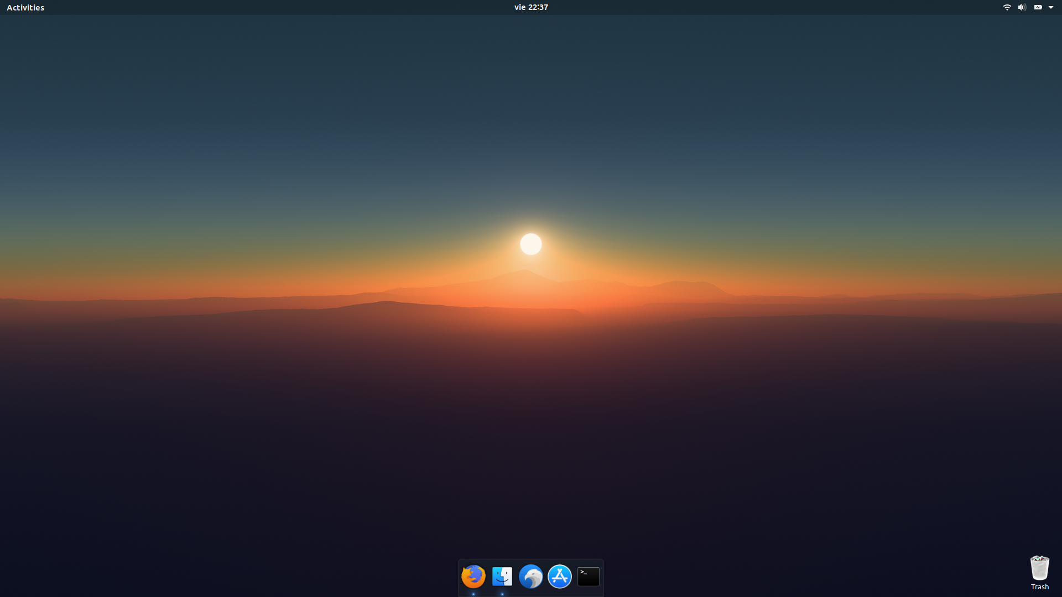The height and width of the screenshot is (597, 1062).
Task: Click the running dot beneath the Finder icon
Action: (x=502, y=594)
